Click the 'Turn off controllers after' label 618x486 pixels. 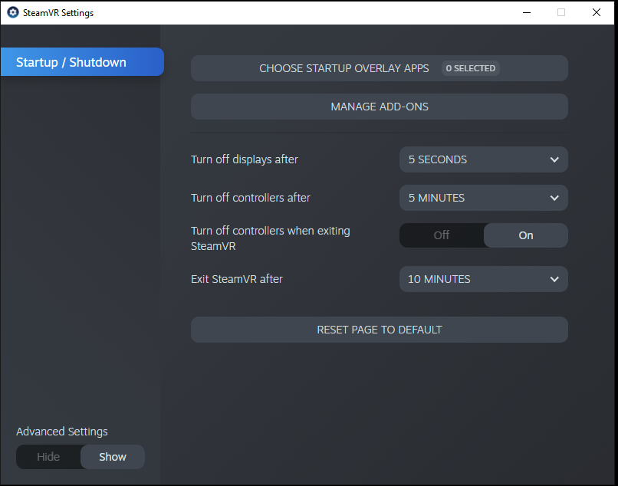[x=251, y=198]
